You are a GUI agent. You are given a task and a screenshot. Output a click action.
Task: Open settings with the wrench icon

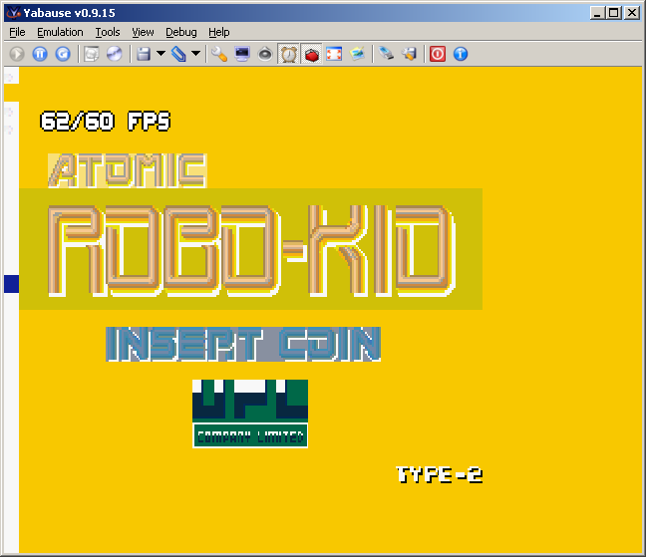click(219, 54)
